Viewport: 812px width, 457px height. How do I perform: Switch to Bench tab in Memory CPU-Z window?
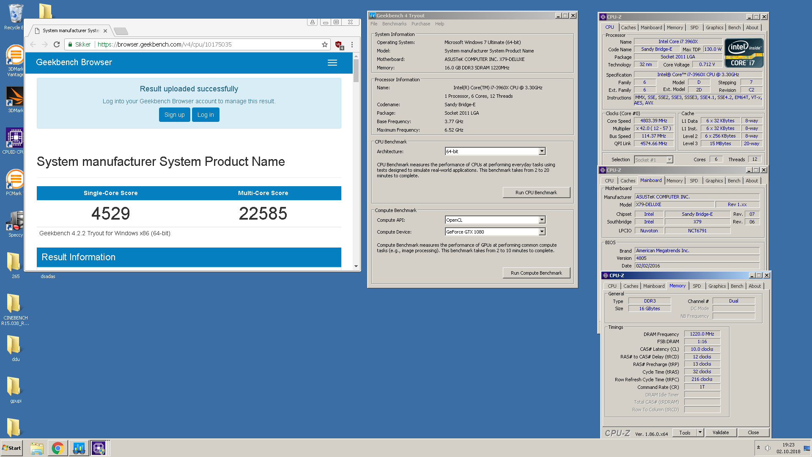pyautogui.click(x=737, y=286)
